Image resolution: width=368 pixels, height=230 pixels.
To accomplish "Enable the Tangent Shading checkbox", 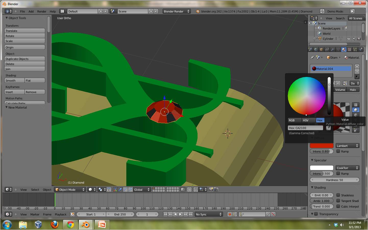I will coord(338,201).
